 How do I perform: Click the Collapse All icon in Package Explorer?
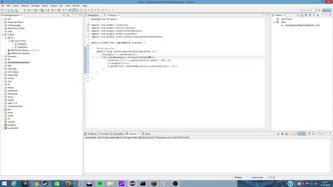coord(63,15)
